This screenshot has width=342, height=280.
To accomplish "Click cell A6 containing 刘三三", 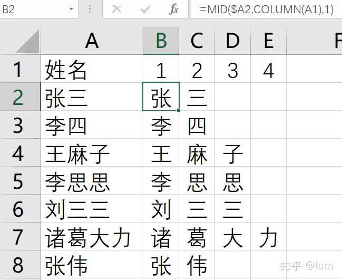I will click(x=92, y=208).
